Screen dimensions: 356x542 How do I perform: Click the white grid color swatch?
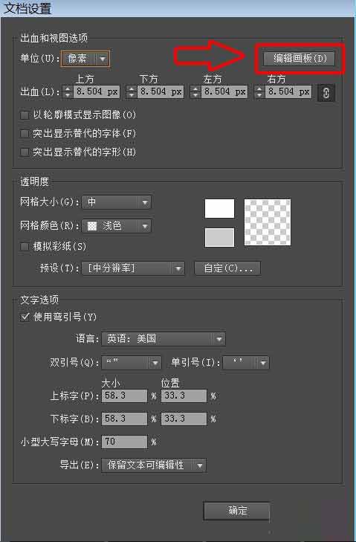(x=219, y=208)
